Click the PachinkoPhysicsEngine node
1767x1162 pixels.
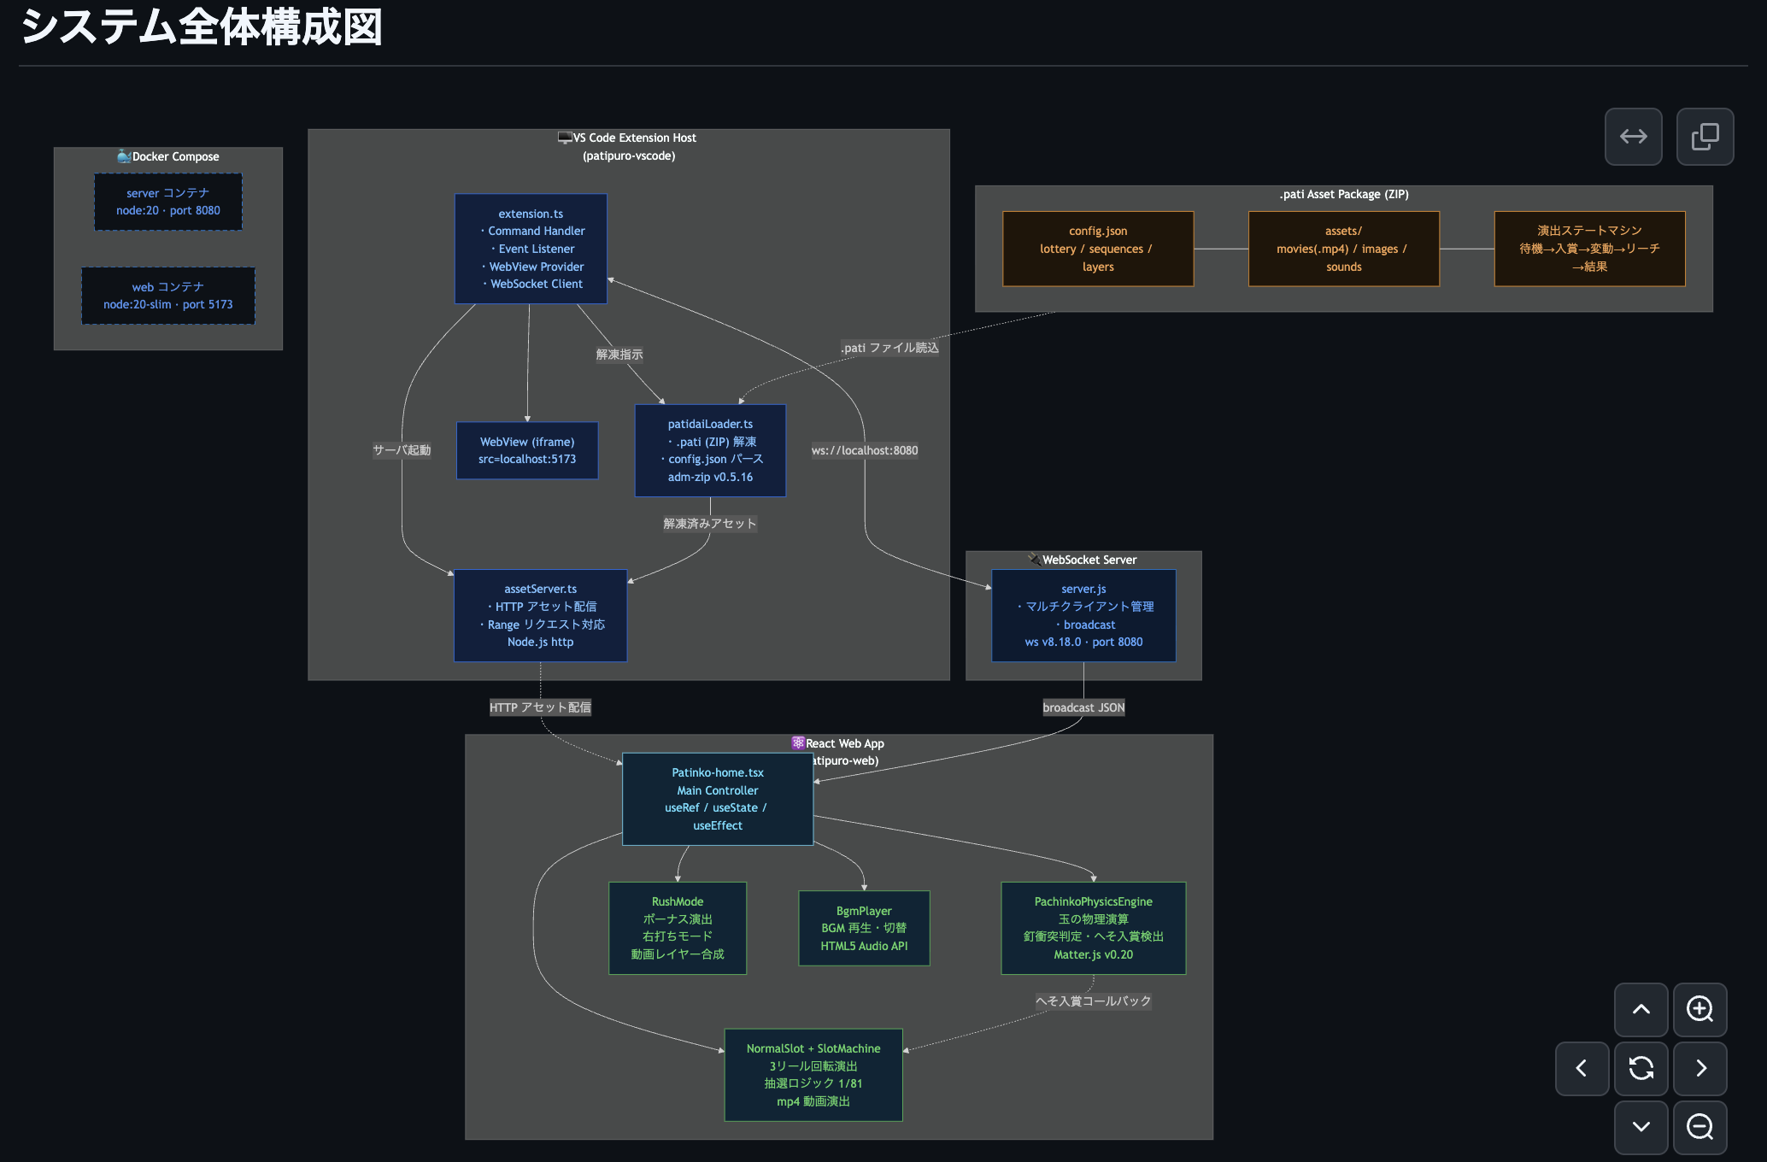pos(1093,928)
